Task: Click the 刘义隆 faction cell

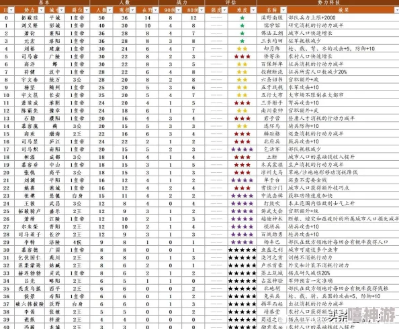Action: 30,25
